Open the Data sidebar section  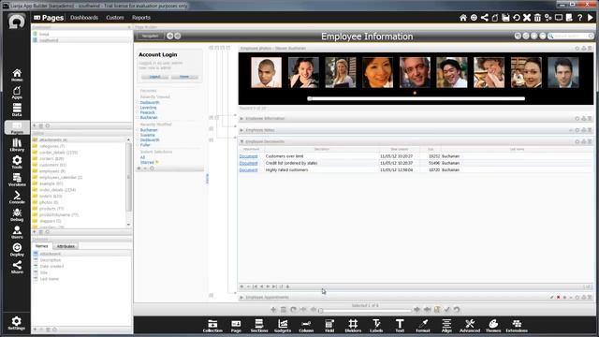(17, 110)
